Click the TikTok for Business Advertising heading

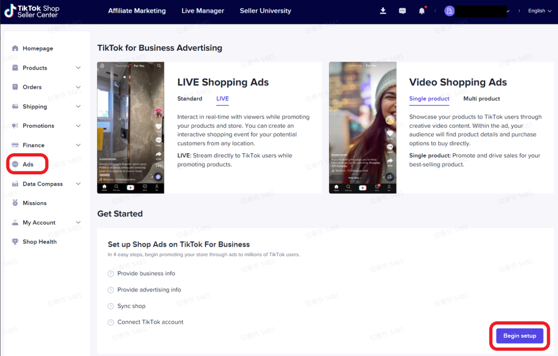click(x=159, y=48)
